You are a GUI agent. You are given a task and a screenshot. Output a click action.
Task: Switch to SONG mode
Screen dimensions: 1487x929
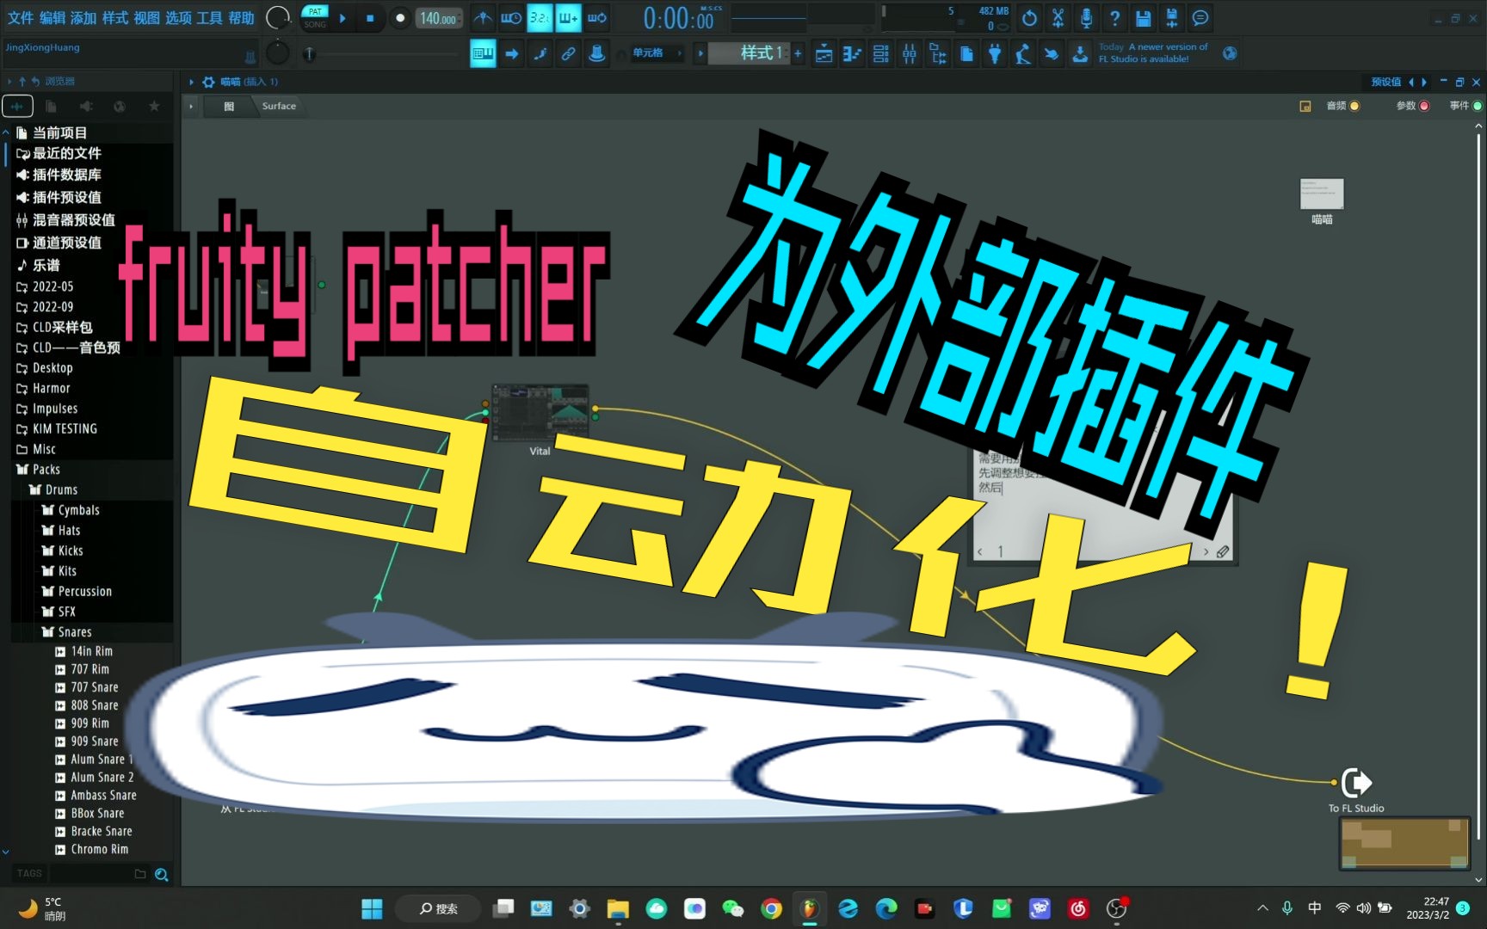point(315,25)
